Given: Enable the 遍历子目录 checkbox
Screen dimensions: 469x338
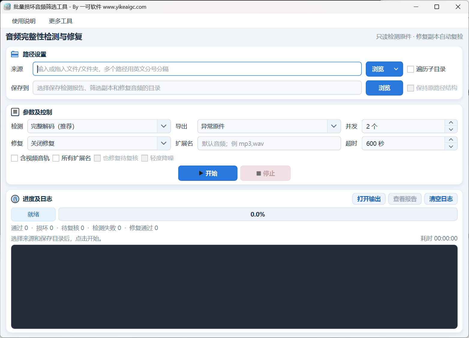Looking at the screenshot, I should coord(410,69).
